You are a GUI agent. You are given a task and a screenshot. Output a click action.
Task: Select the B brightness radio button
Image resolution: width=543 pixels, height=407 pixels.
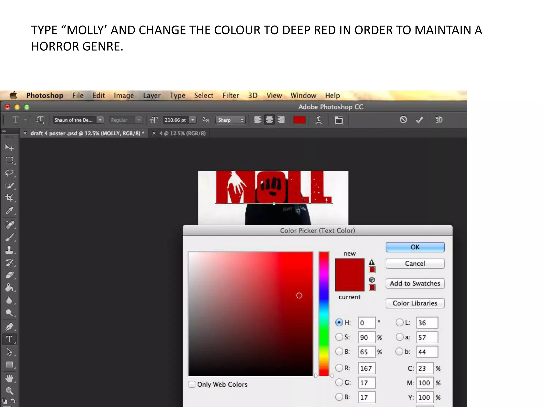click(x=339, y=352)
